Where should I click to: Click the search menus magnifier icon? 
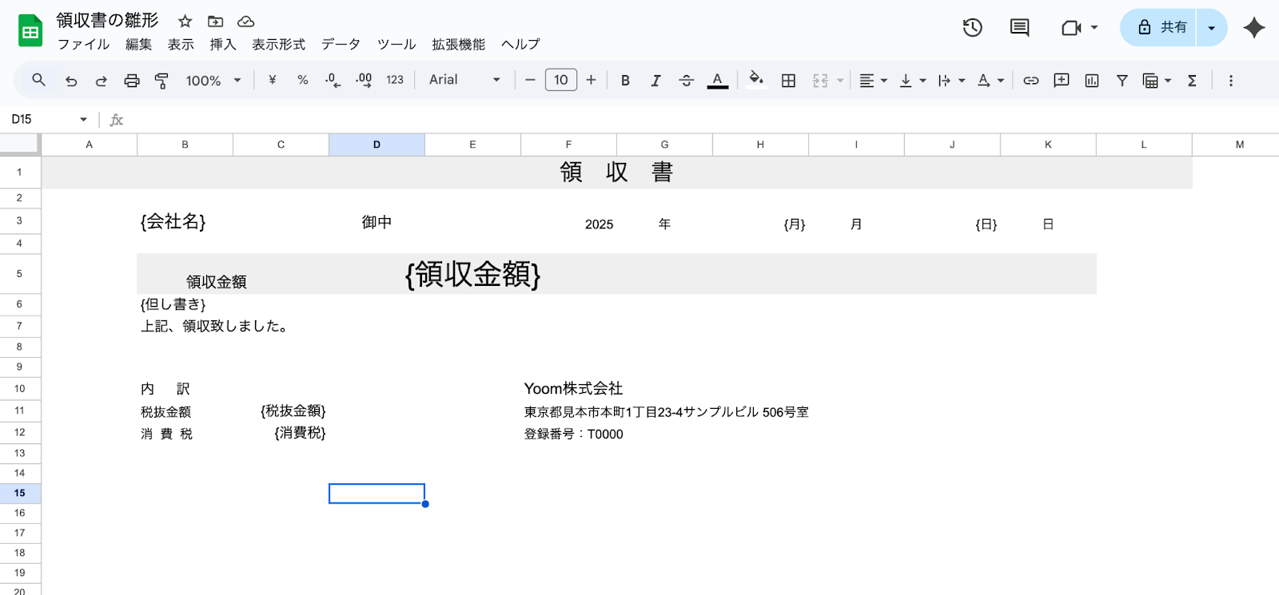38,80
